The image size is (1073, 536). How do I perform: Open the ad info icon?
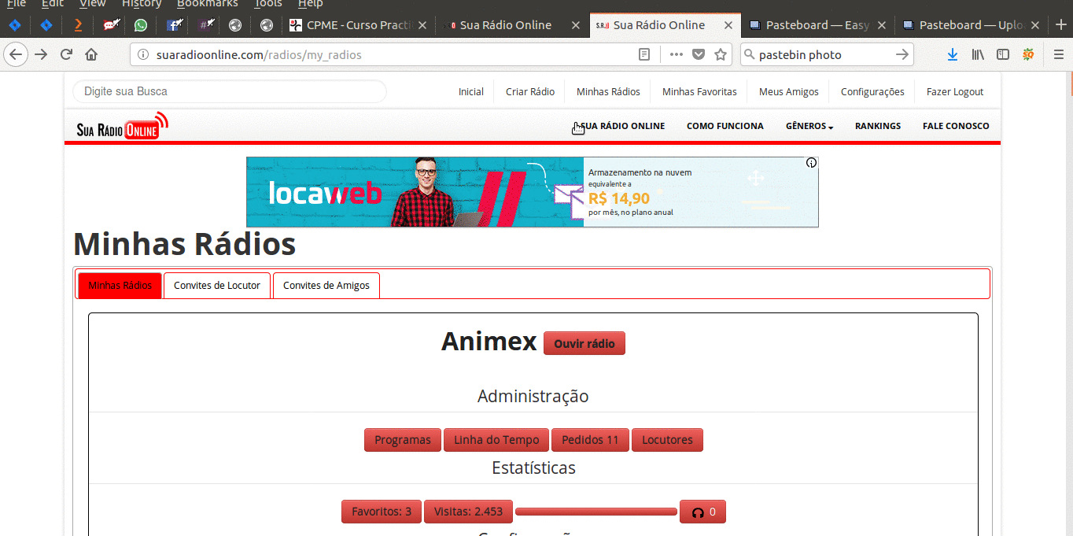pyautogui.click(x=811, y=163)
